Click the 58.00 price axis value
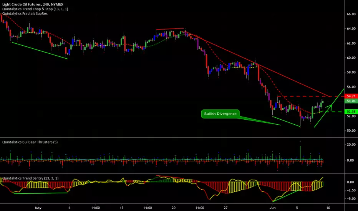 coord(351,72)
